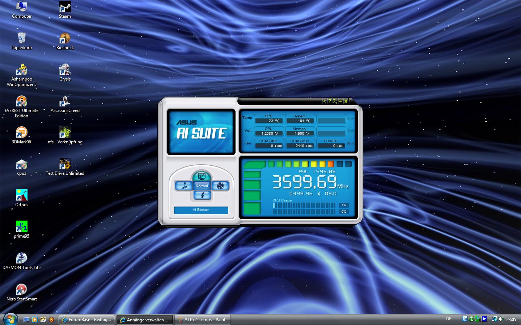521x325 pixels.
Task: Select the DAEMON Tools Lite icon
Action: click(22, 261)
